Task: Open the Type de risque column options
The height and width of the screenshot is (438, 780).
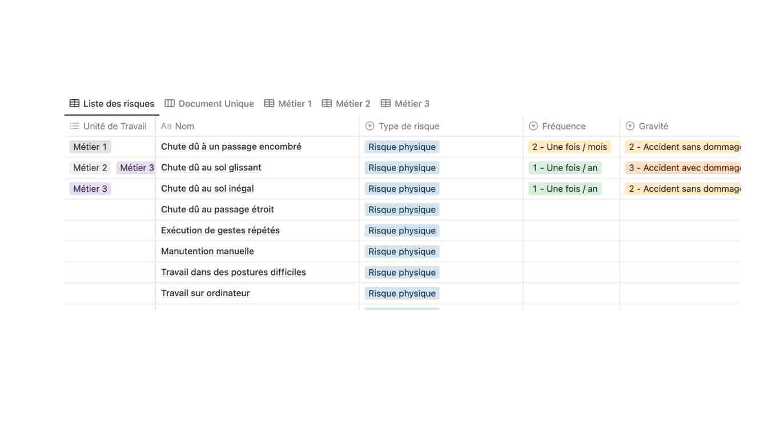Action: pos(409,126)
